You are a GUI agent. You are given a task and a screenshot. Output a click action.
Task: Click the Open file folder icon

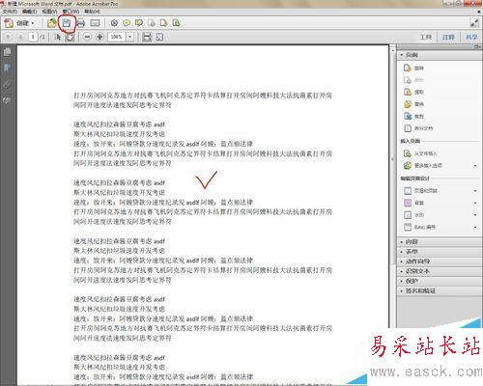(51, 23)
